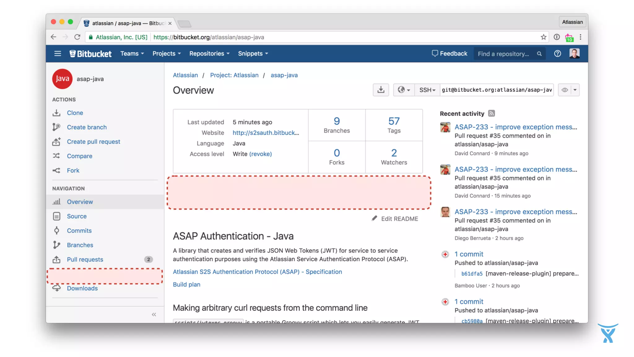This screenshot has height=357, width=634.
Task: Open the user profile avatar menu
Action: tap(575, 54)
